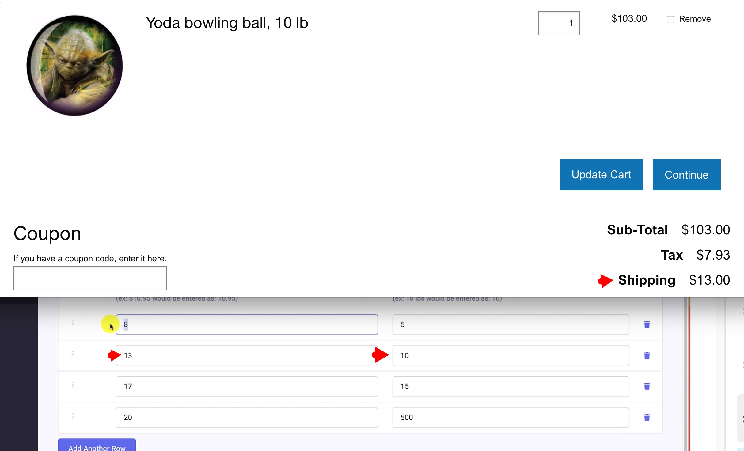Click the Continue button
This screenshot has height=451, width=744.
tap(685, 175)
